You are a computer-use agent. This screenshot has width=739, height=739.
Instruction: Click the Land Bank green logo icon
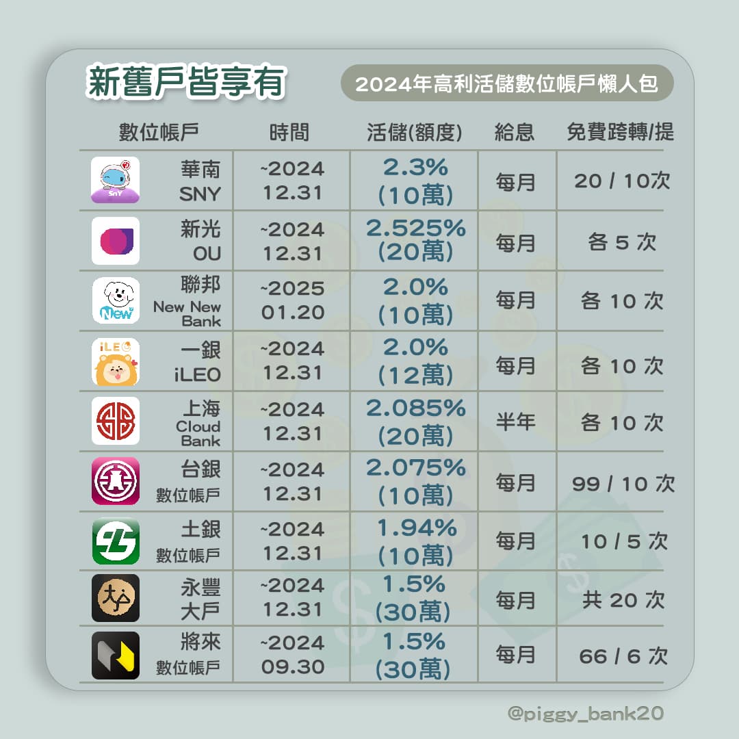pos(116,541)
